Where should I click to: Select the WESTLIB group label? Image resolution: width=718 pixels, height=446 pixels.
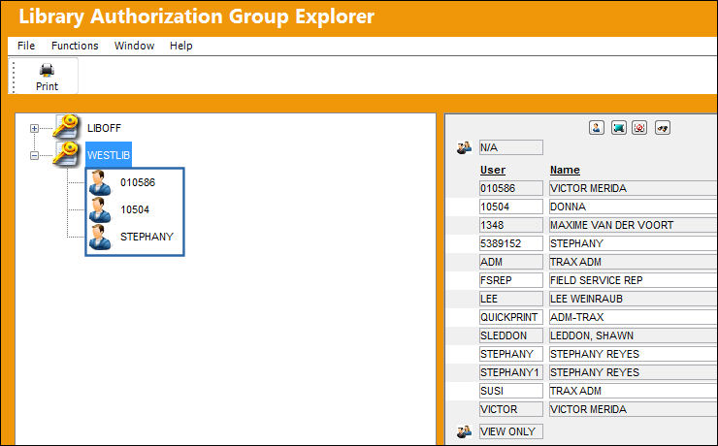coord(109,155)
